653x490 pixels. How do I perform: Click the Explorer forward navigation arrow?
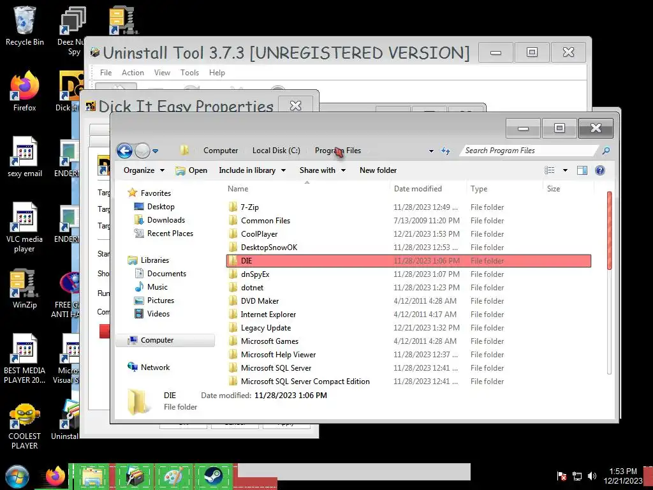(142, 151)
